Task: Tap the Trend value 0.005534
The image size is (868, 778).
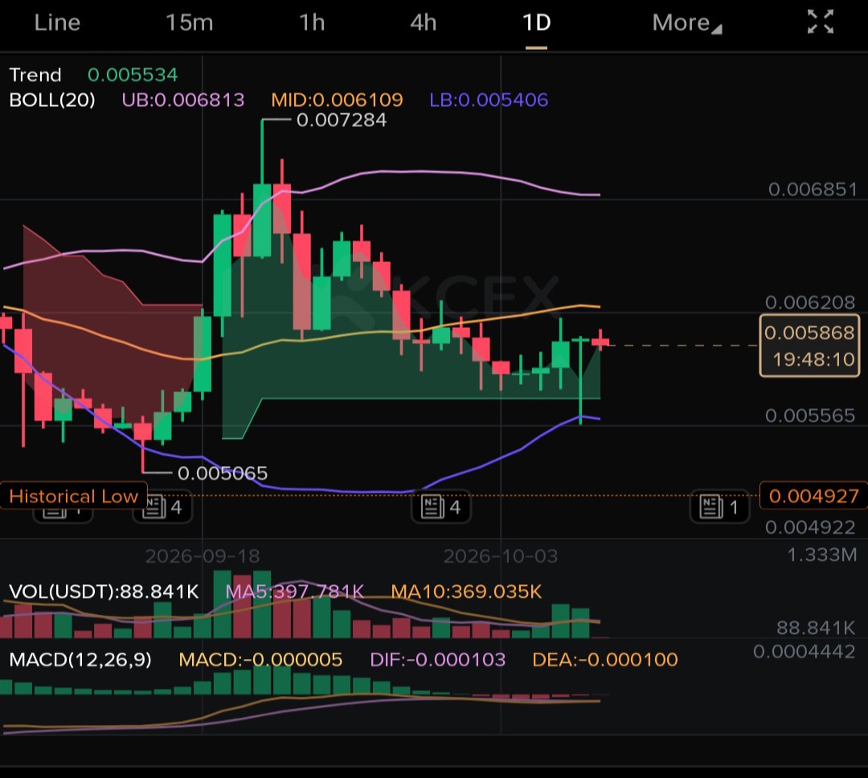Action: point(133,75)
